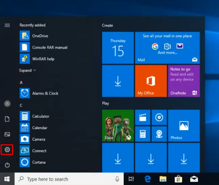Open the Documents icon in Start sidebar
The height and width of the screenshot is (185, 219).
pos(7,119)
